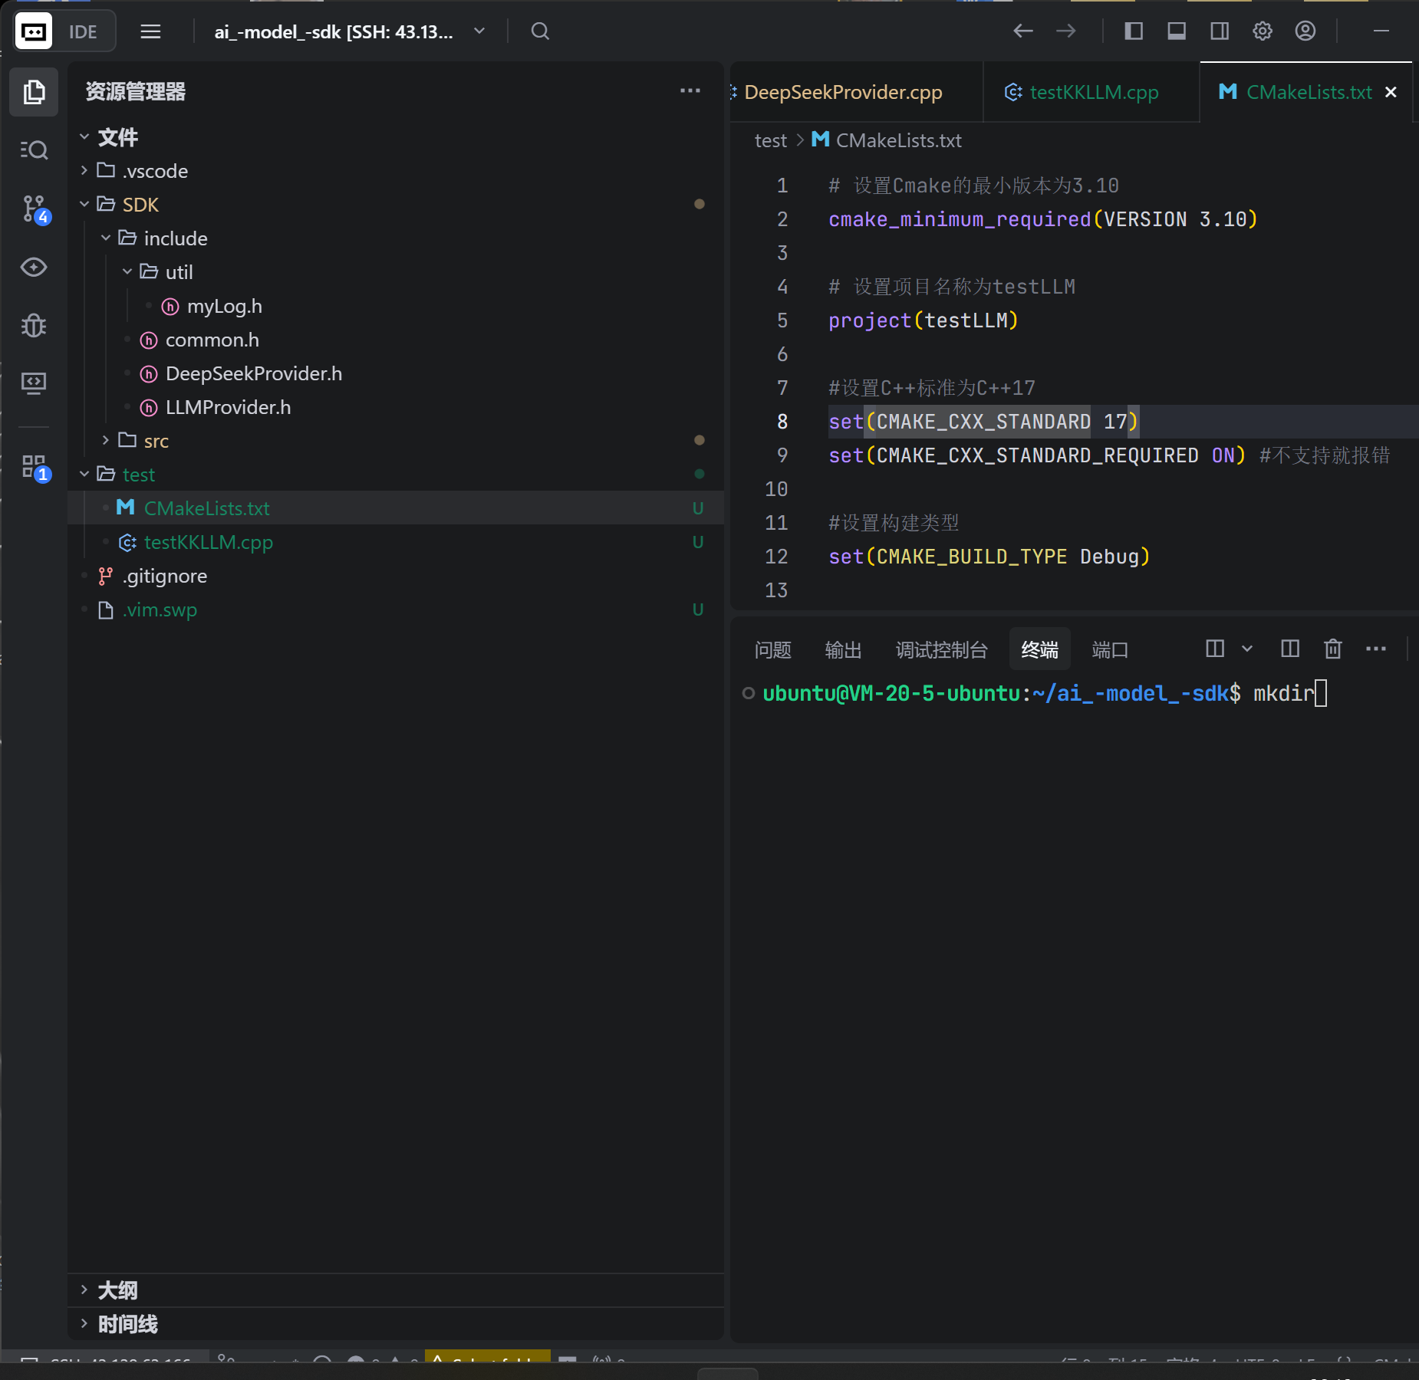Toggle the primary sidebar layout icon
This screenshot has height=1380, width=1419.
coord(1134,31)
